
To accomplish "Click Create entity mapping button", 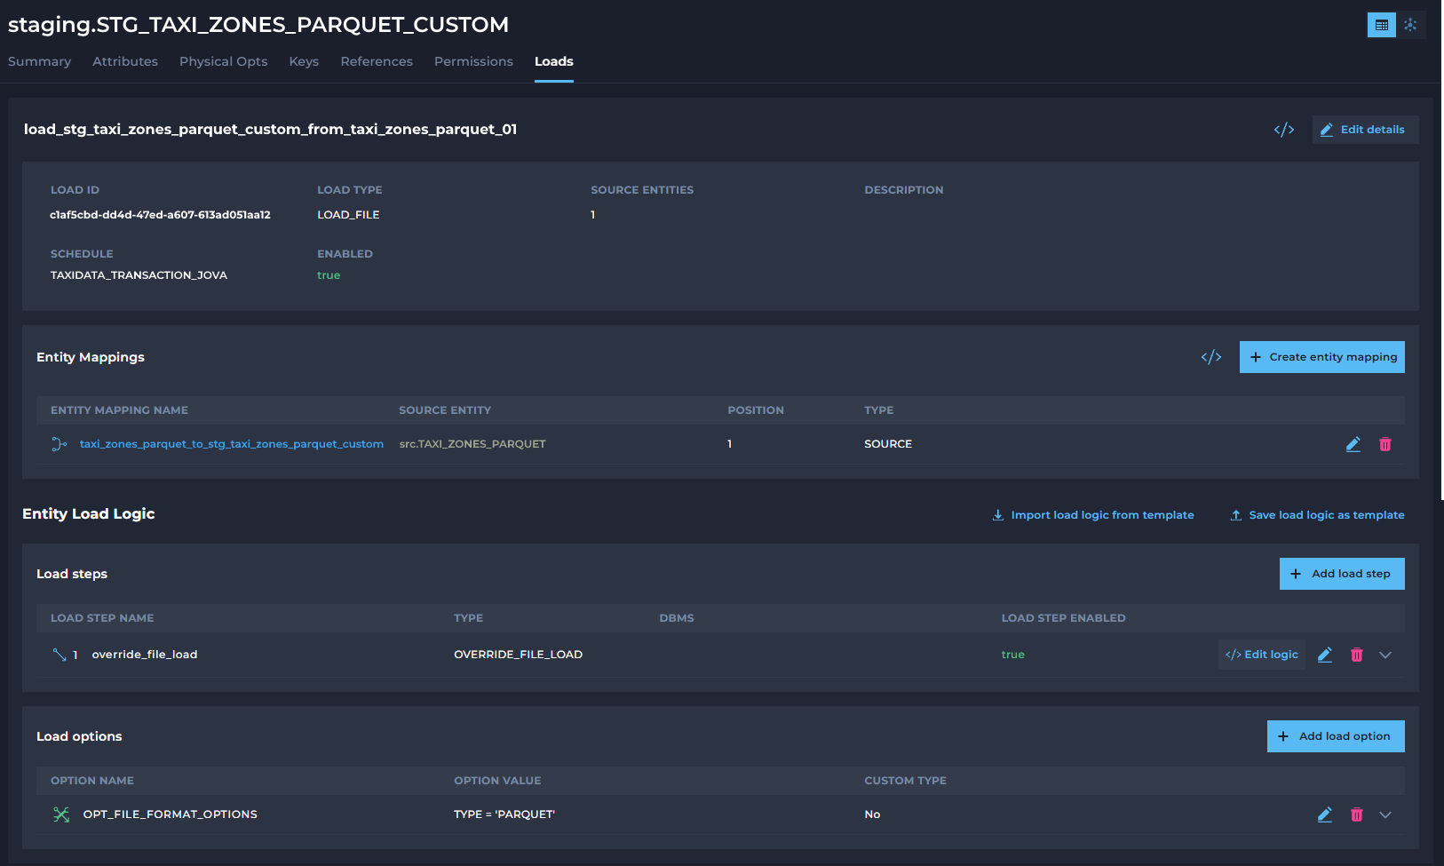I will pos(1322,357).
